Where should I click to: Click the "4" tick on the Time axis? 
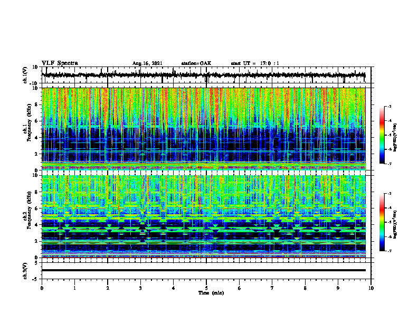174,288
